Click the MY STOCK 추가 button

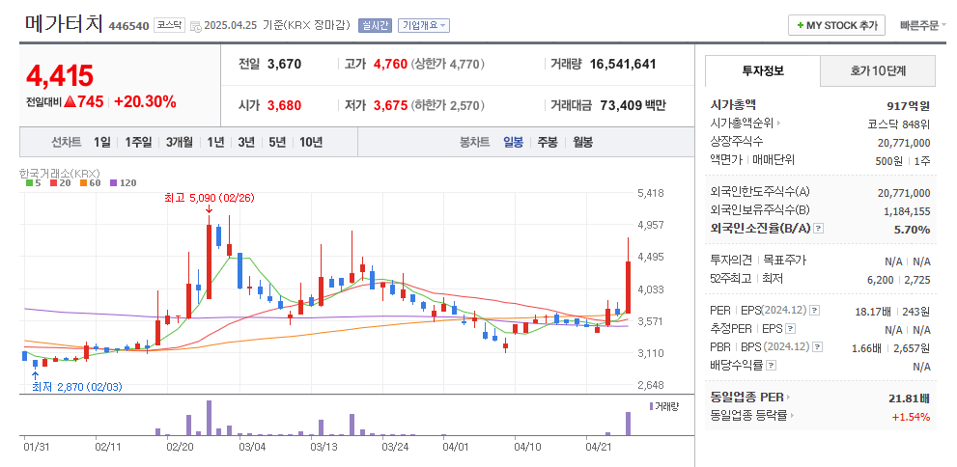836,26
